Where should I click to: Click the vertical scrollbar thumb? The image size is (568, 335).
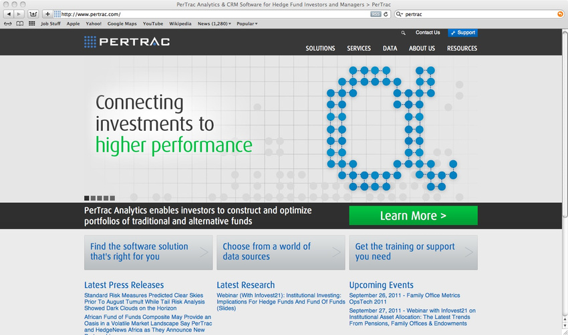pyautogui.click(x=565, y=123)
